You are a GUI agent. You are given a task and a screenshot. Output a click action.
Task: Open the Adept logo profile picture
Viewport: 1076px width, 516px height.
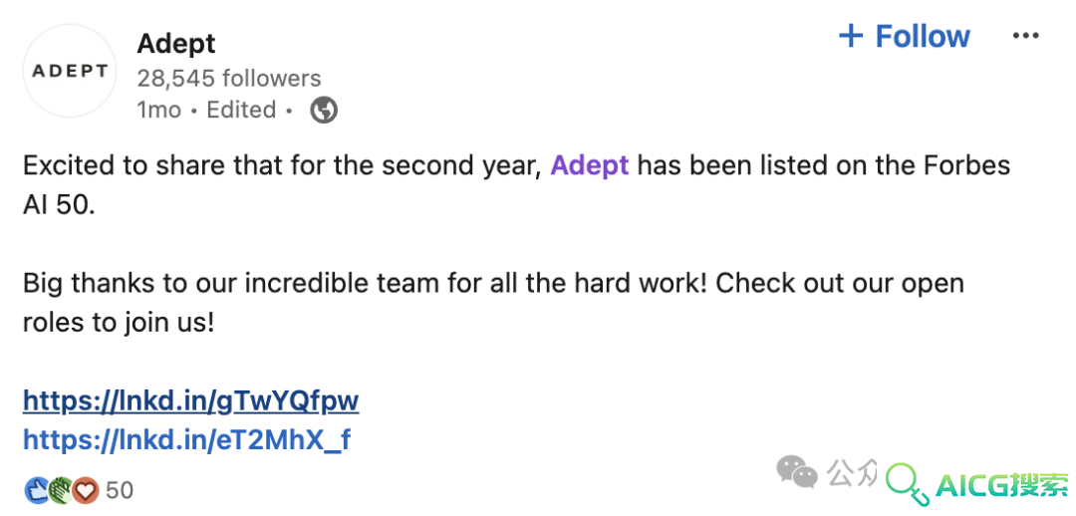(x=70, y=71)
